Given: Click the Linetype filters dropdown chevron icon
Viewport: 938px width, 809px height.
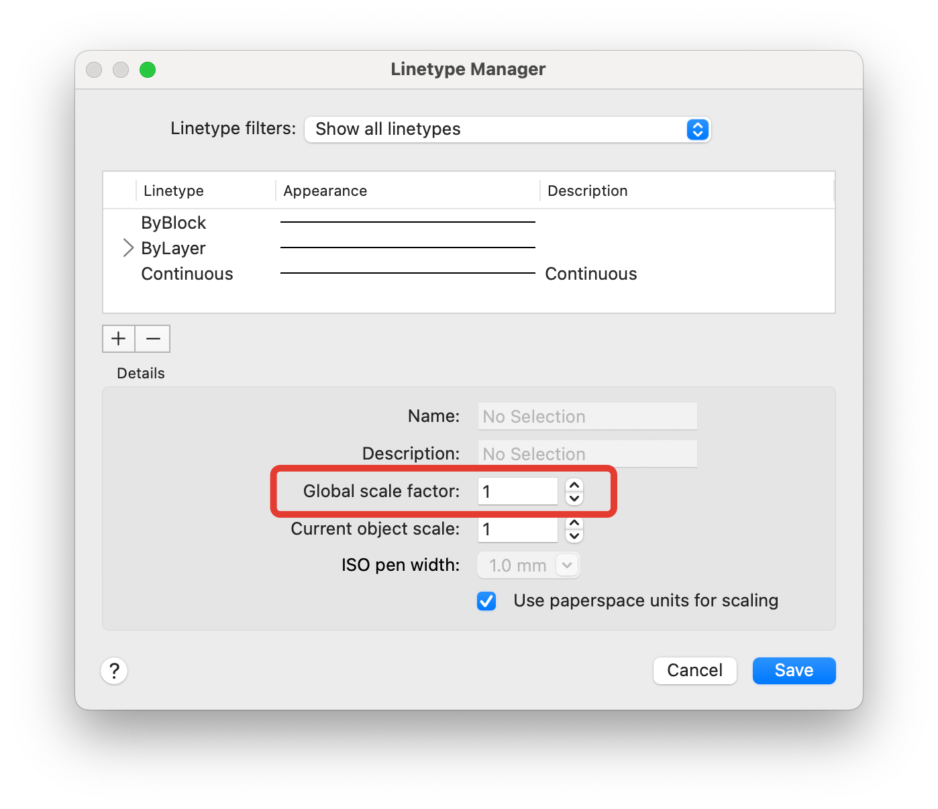Looking at the screenshot, I should (698, 129).
